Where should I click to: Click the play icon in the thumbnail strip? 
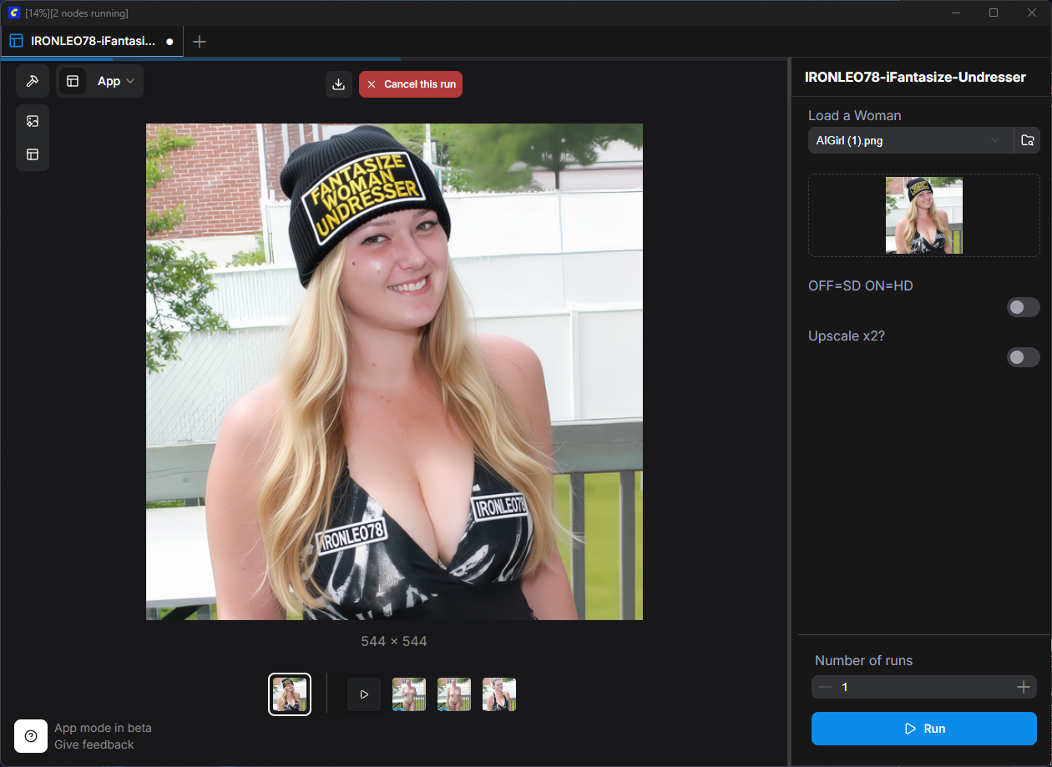(364, 694)
